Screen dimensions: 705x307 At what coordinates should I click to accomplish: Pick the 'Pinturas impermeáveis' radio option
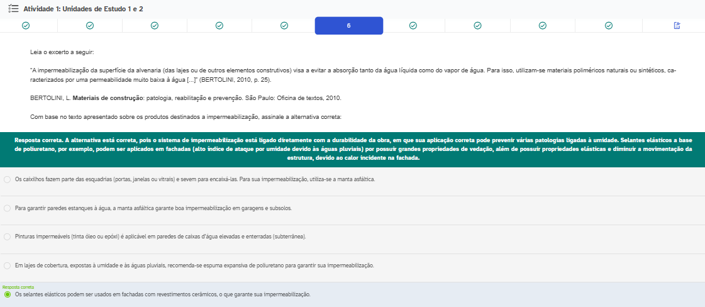point(7,237)
